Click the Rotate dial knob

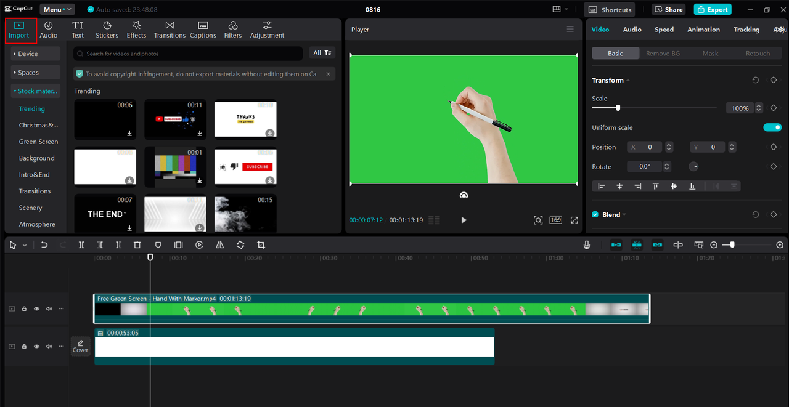(x=693, y=166)
